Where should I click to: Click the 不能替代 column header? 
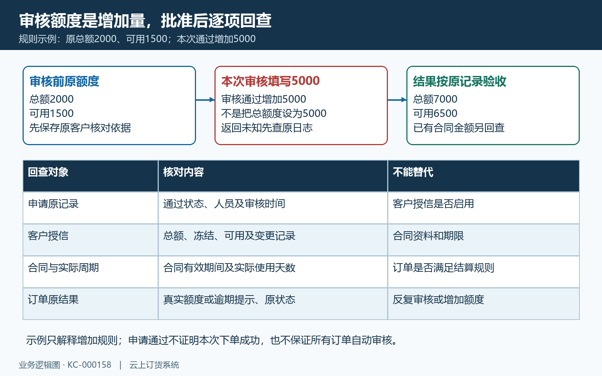click(x=483, y=176)
